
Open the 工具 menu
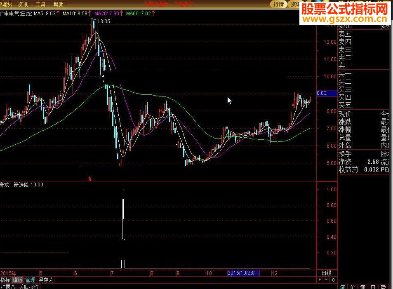pos(40,5)
